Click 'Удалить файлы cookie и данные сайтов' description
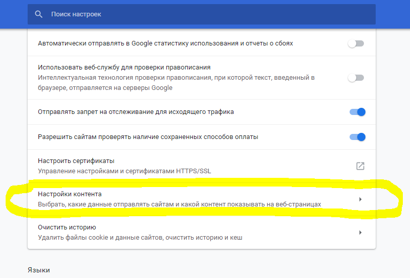 point(140,238)
